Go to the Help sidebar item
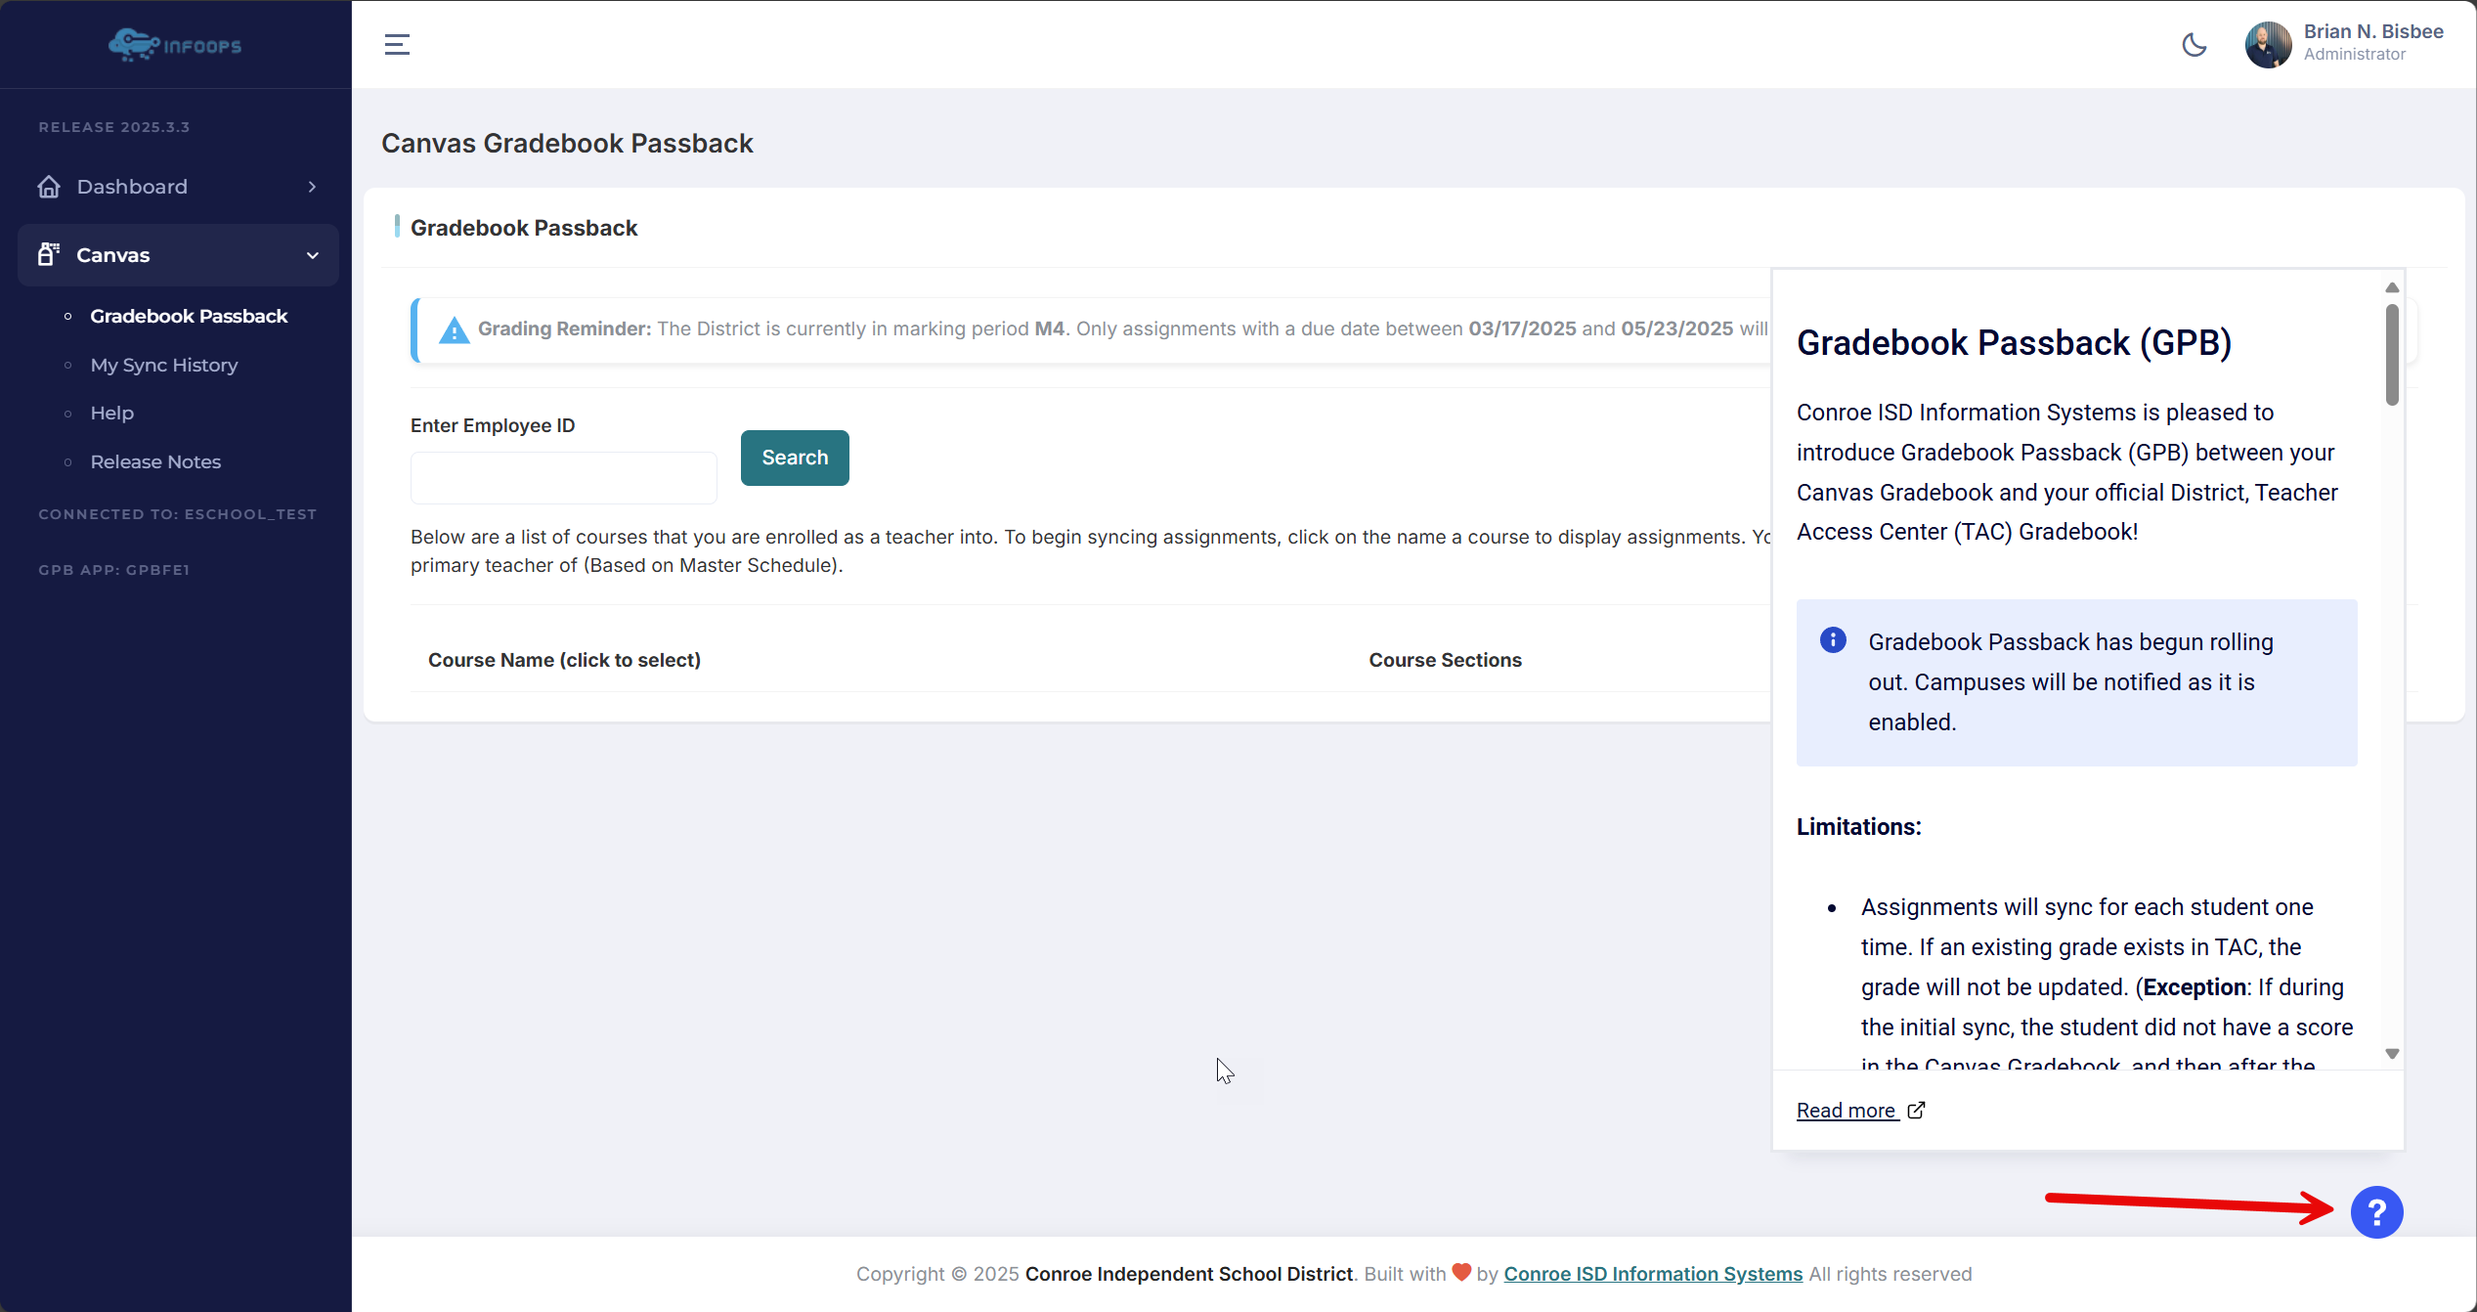Image resolution: width=2477 pixels, height=1312 pixels. [112, 413]
